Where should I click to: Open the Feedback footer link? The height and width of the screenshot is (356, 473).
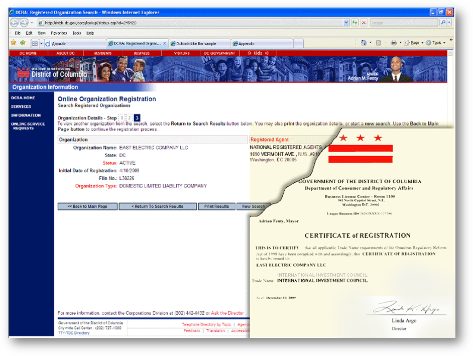[192, 331]
